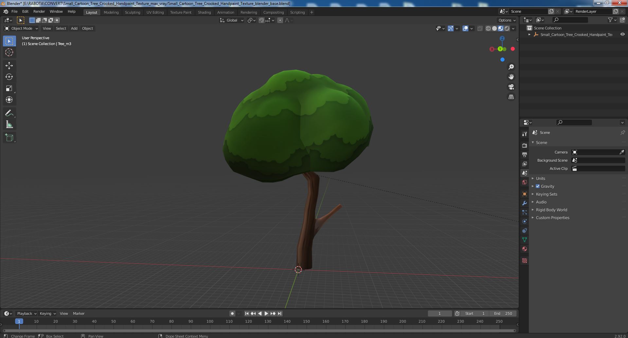Click the End frame field 250

point(503,314)
